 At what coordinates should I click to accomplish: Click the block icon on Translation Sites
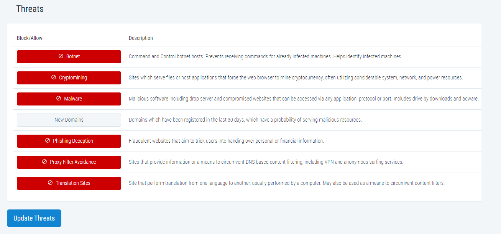point(50,183)
